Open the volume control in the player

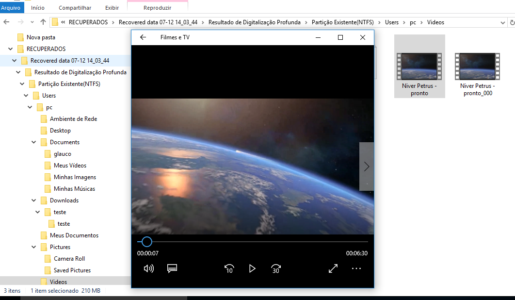tap(149, 268)
